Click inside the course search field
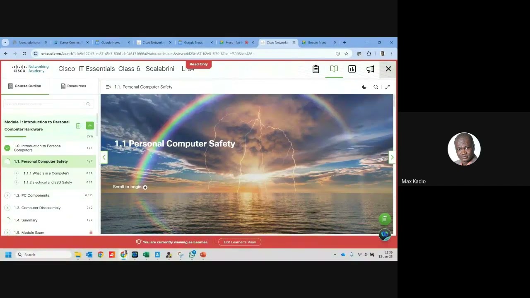The height and width of the screenshot is (298, 530). 44,104
